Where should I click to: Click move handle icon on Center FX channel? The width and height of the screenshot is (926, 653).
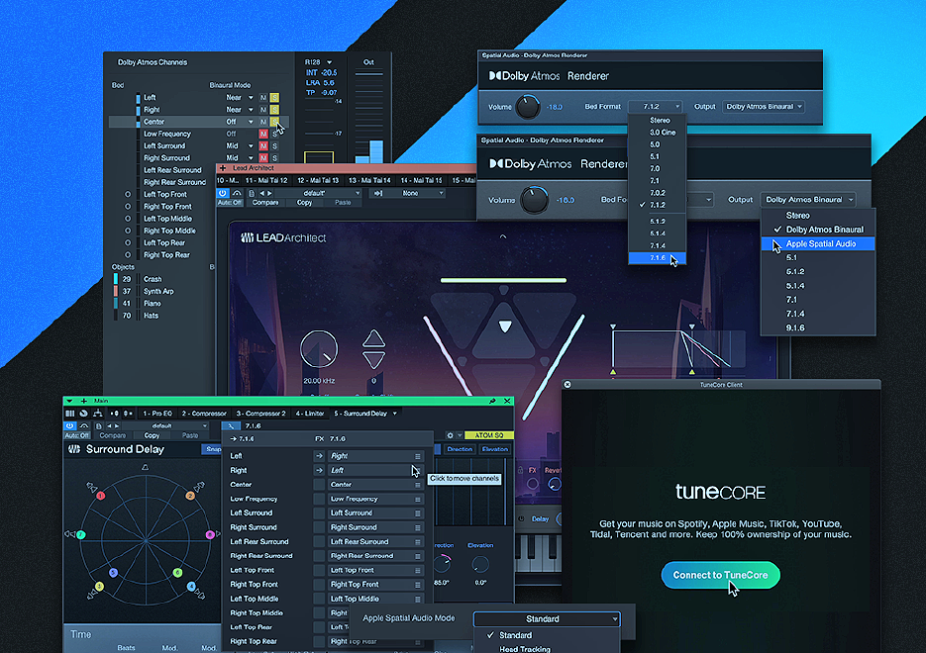[418, 485]
